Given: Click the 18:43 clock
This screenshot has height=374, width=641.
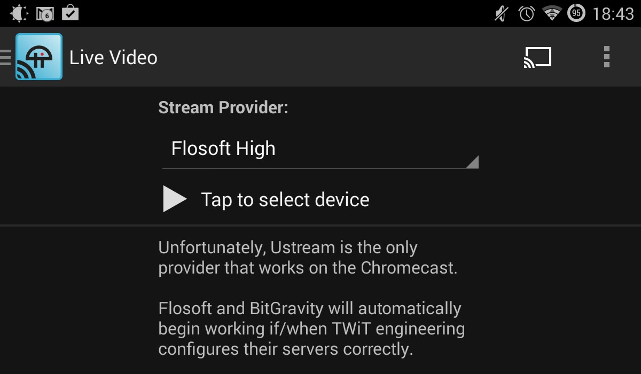Looking at the screenshot, I should 613,13.
